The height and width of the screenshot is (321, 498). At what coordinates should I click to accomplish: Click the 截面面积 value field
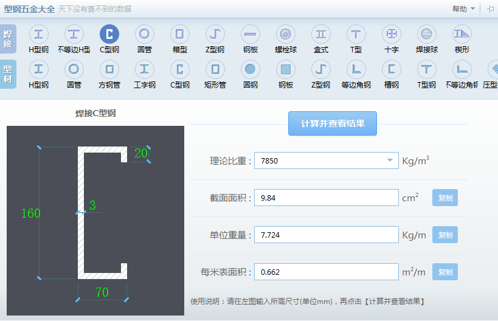click(x=326, y=198)
